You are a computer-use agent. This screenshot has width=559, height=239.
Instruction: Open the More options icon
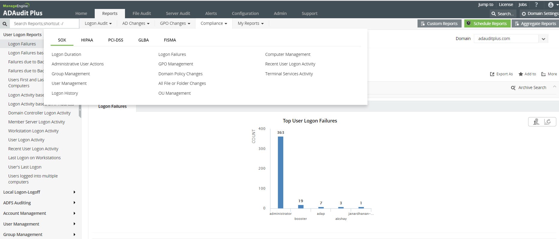coord(543,74)
